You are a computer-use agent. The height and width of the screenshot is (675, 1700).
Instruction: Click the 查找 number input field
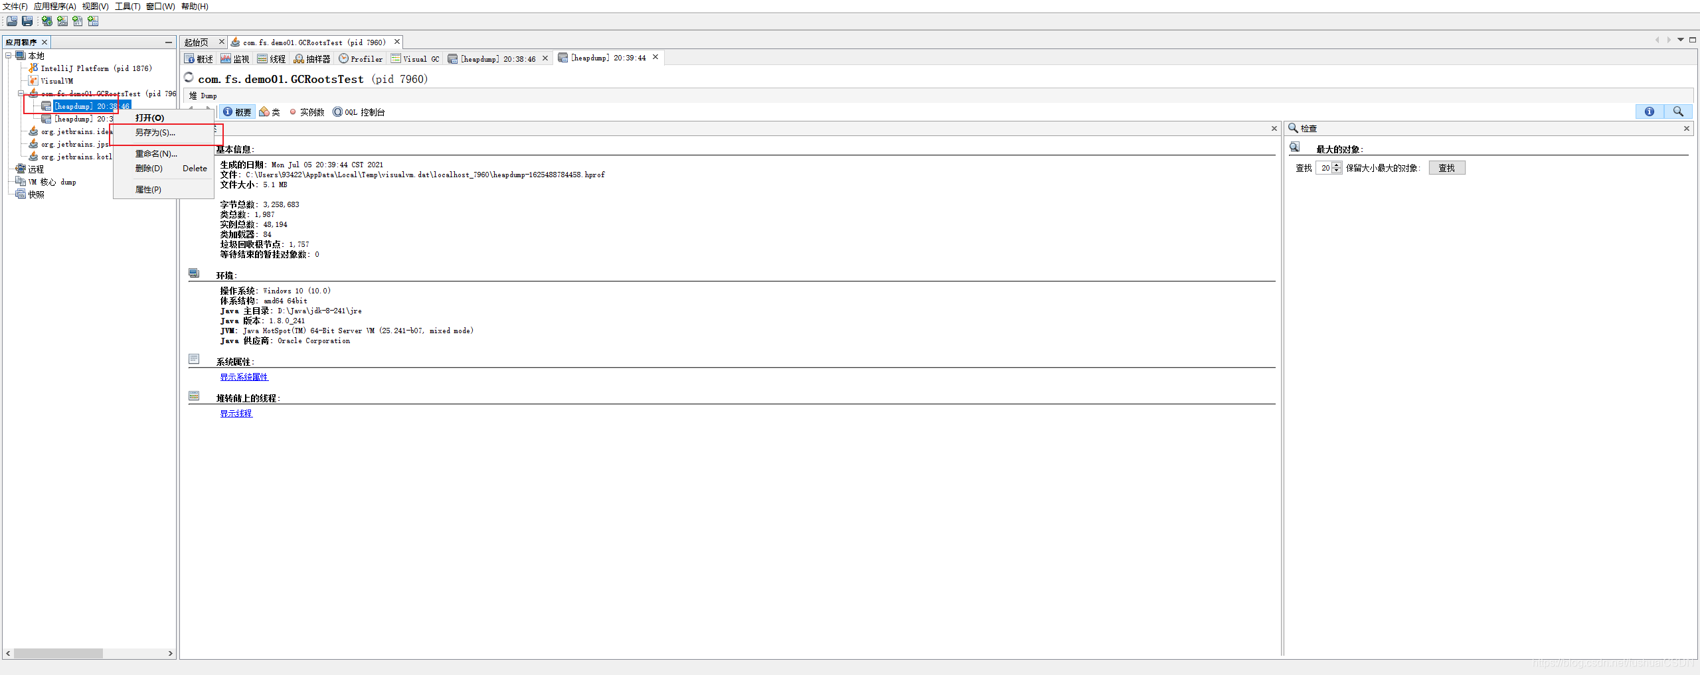[x=1324, y=169]
